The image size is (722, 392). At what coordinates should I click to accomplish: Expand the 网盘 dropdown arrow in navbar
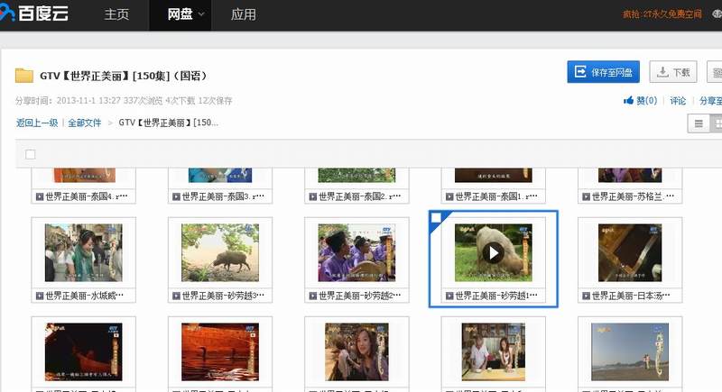tap(201, 14)
